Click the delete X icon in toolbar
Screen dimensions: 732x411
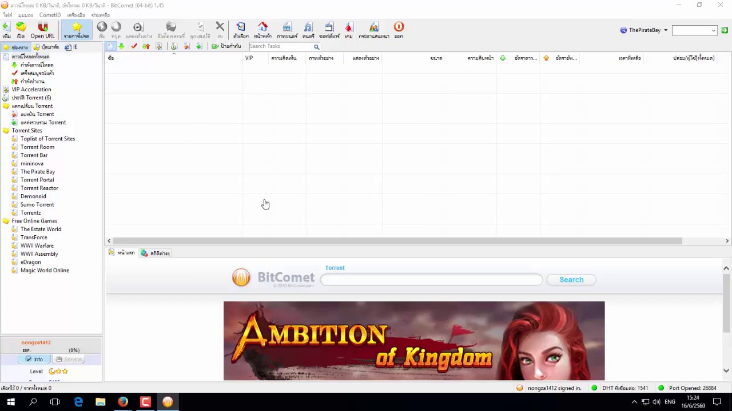tap(220, 30)
